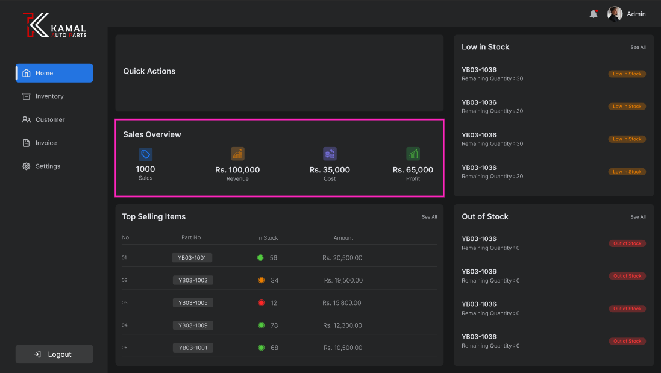Click the Low in Stock badge on the first item
This screenshot has width=661, height=373.
(627, 74)
